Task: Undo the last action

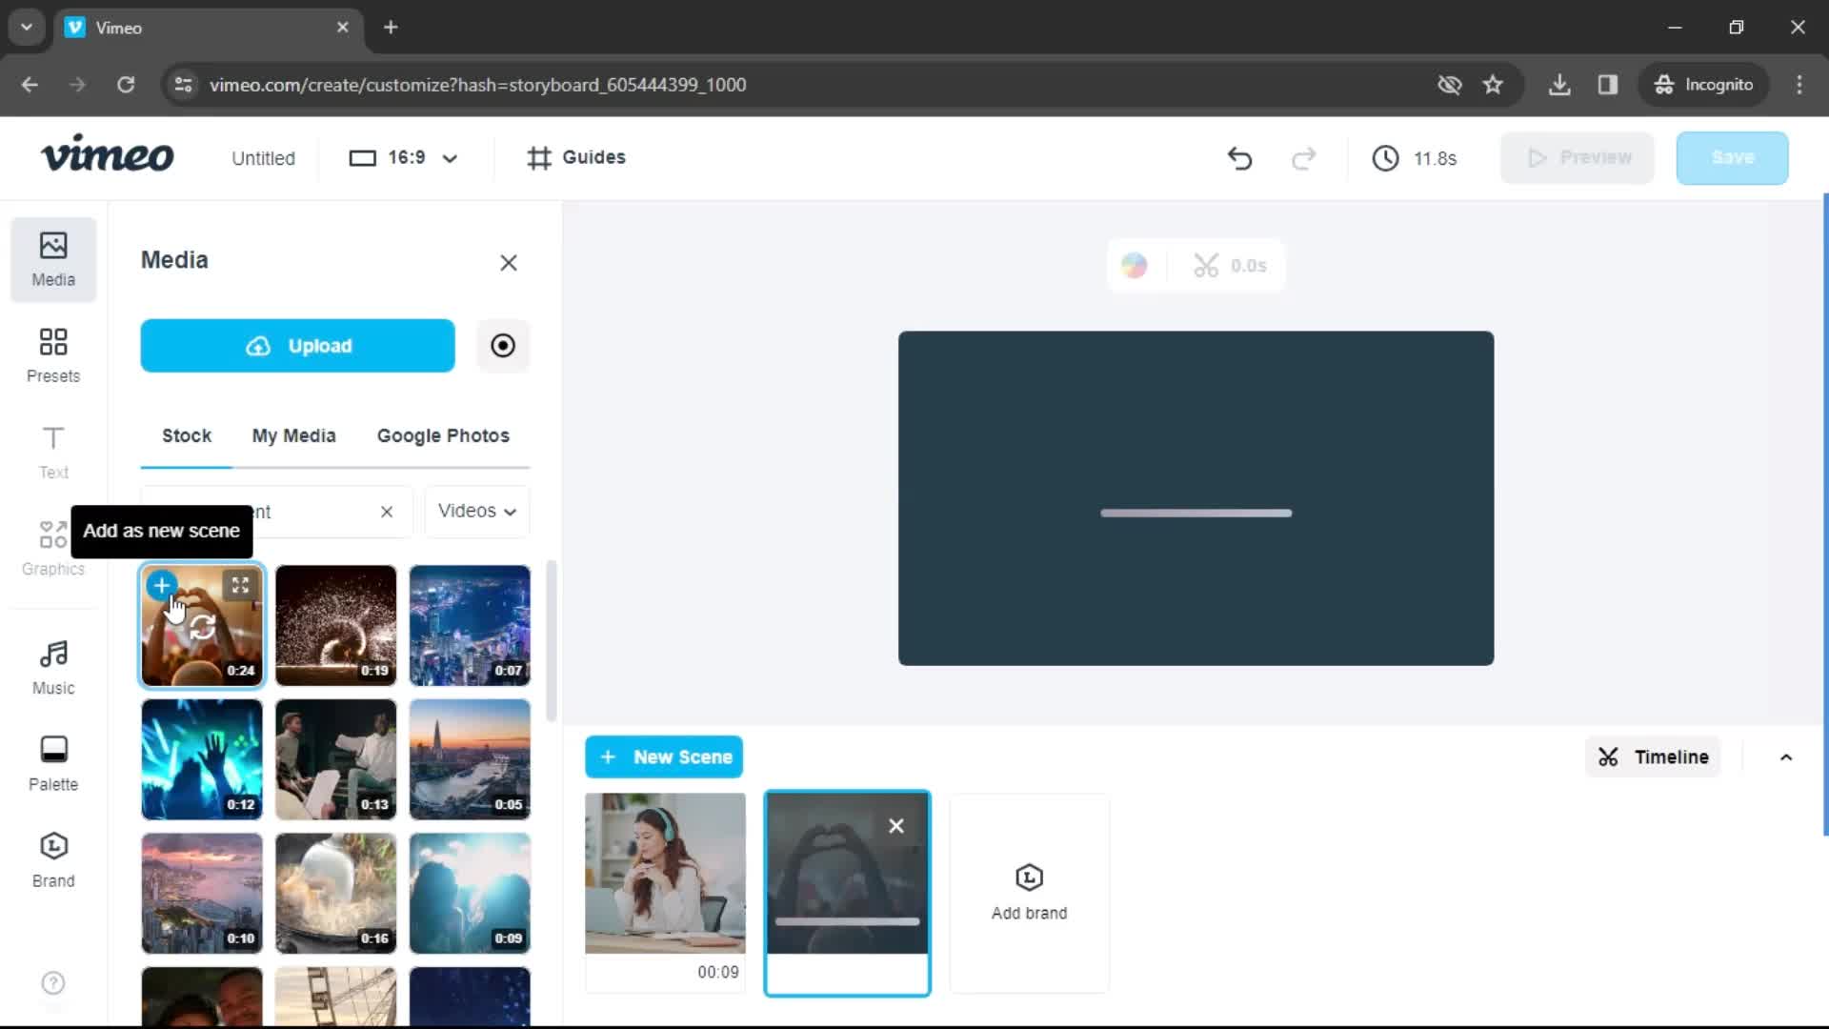Action: (x=1239, y=158)
